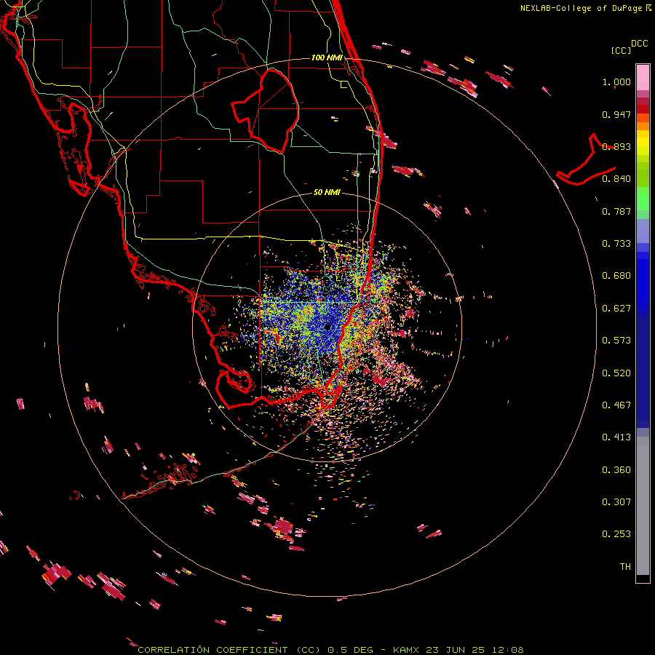Click the [CC] units label
Image resolution: width=655 pixels, height=655 pixels.
(621, 50)
